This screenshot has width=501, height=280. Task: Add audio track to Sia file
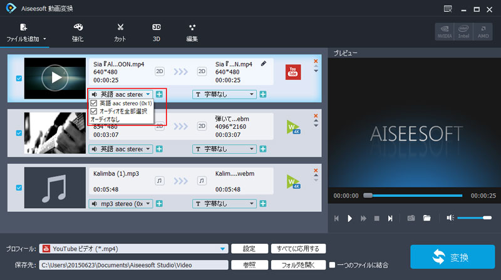[x=159, y=94]
